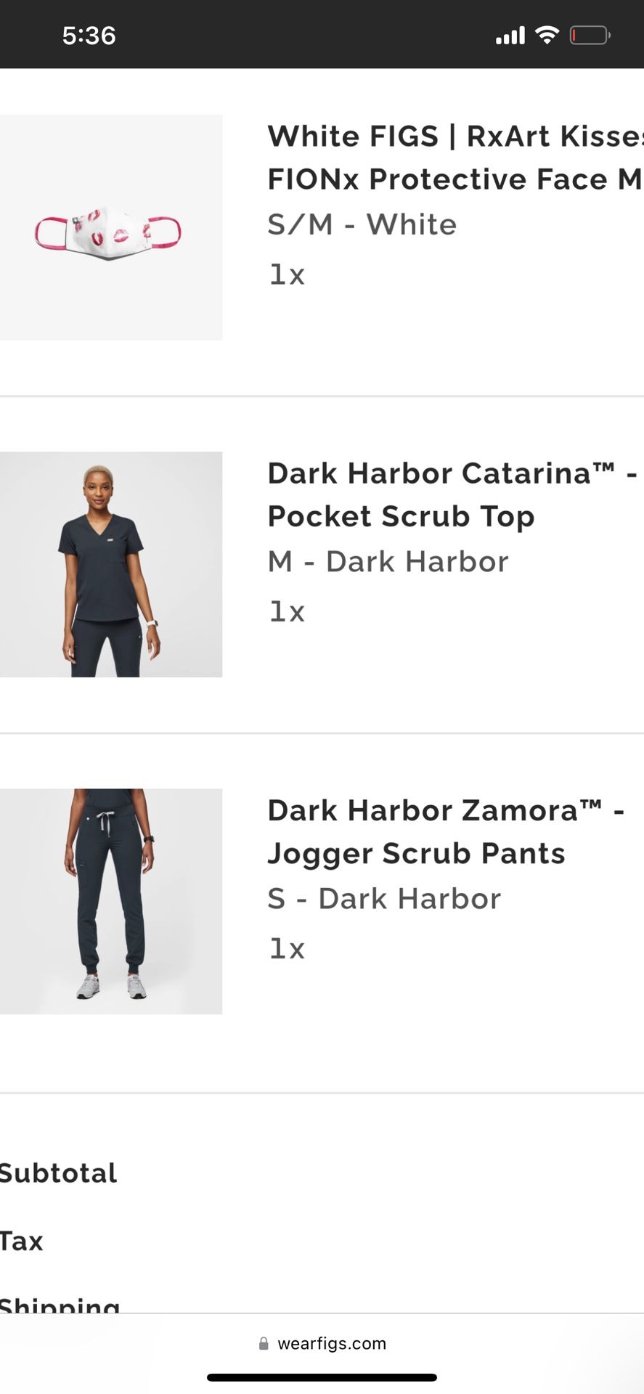This screenshot has height=1394, width=644.
Task: Tap the 5:36 clock in status bar
Action: tap(89, 36)
